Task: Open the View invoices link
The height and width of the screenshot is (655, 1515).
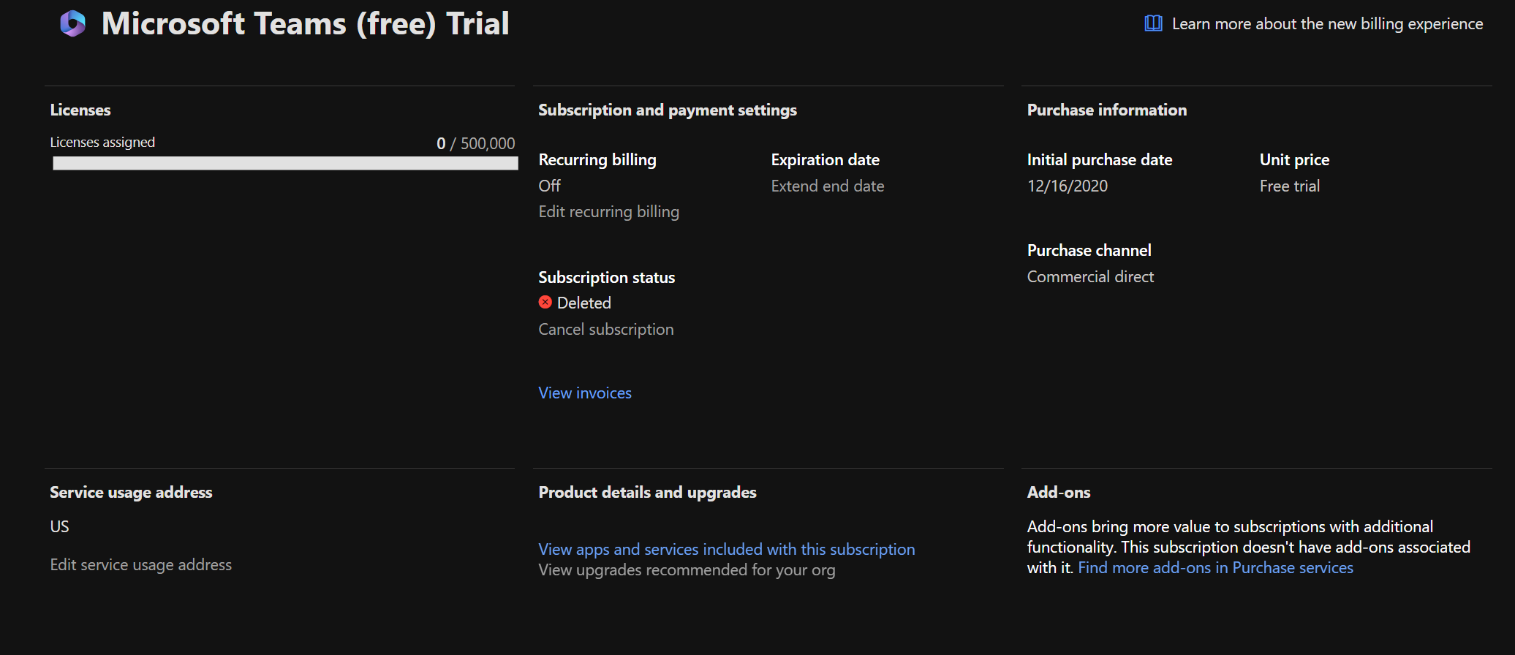Action: point(585,393)
